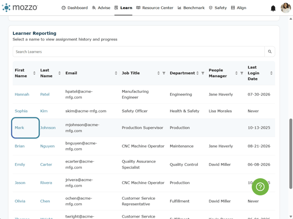Open the Safety tab
The image size is (293, 219).
(x=218, y=8)
